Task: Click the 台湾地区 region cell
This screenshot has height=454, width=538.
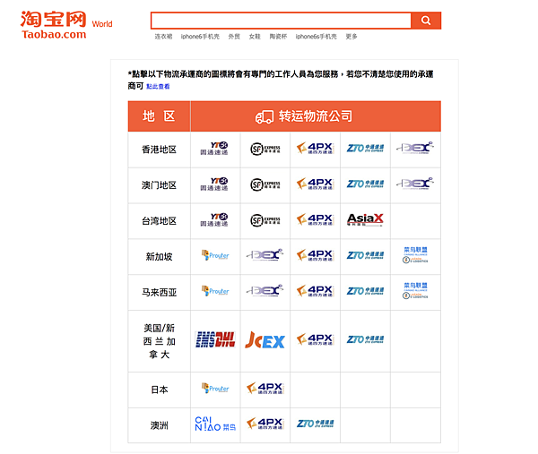Action: tap(160, 221)
